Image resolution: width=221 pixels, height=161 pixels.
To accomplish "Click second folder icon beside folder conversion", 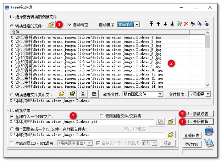I will (72, 94).
